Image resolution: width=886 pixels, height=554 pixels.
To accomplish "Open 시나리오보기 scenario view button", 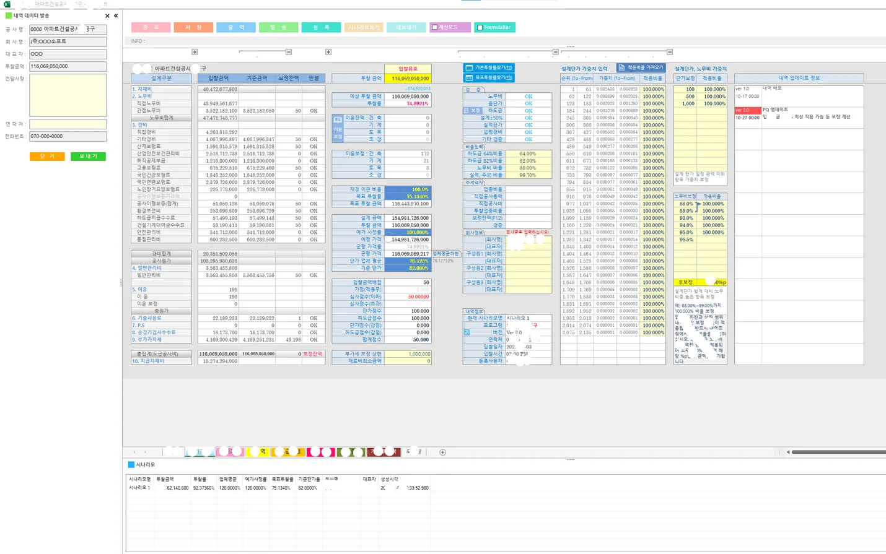I will [x=364, y=27].
